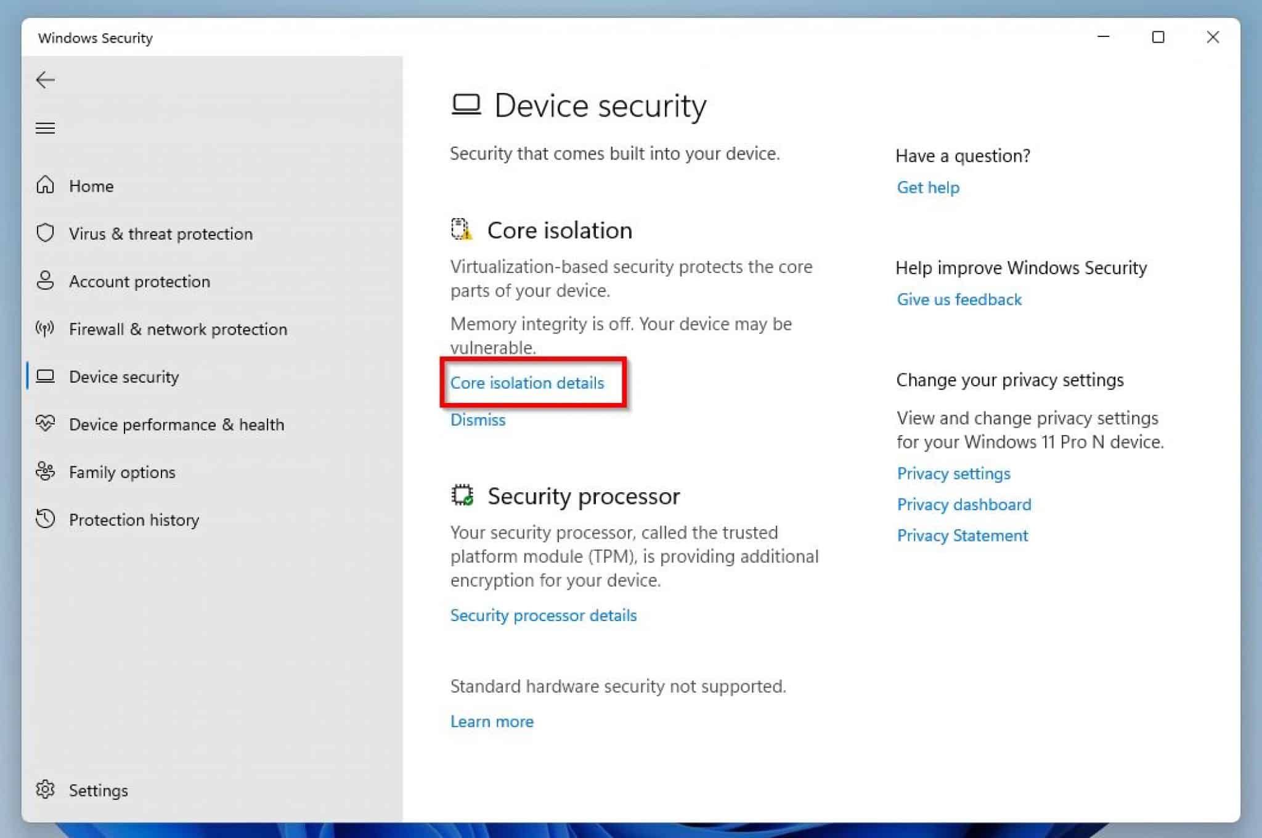This screenshot has height=838, width=1262.
Task: Click the Core isolation warning icon
Action: coord(461,230)
